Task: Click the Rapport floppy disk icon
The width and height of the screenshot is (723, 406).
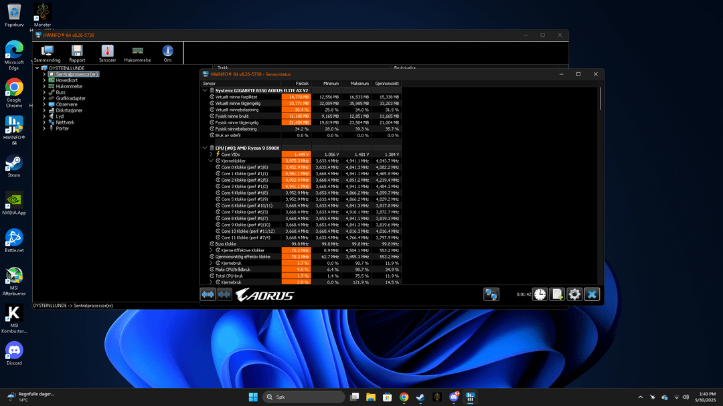Action: coord(77,54)
